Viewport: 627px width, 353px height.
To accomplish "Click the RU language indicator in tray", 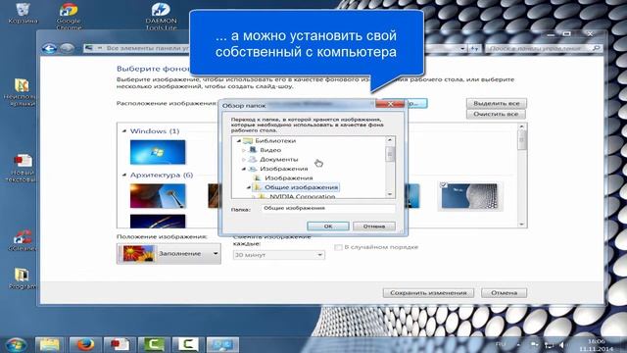I will (x=501, y=344).
